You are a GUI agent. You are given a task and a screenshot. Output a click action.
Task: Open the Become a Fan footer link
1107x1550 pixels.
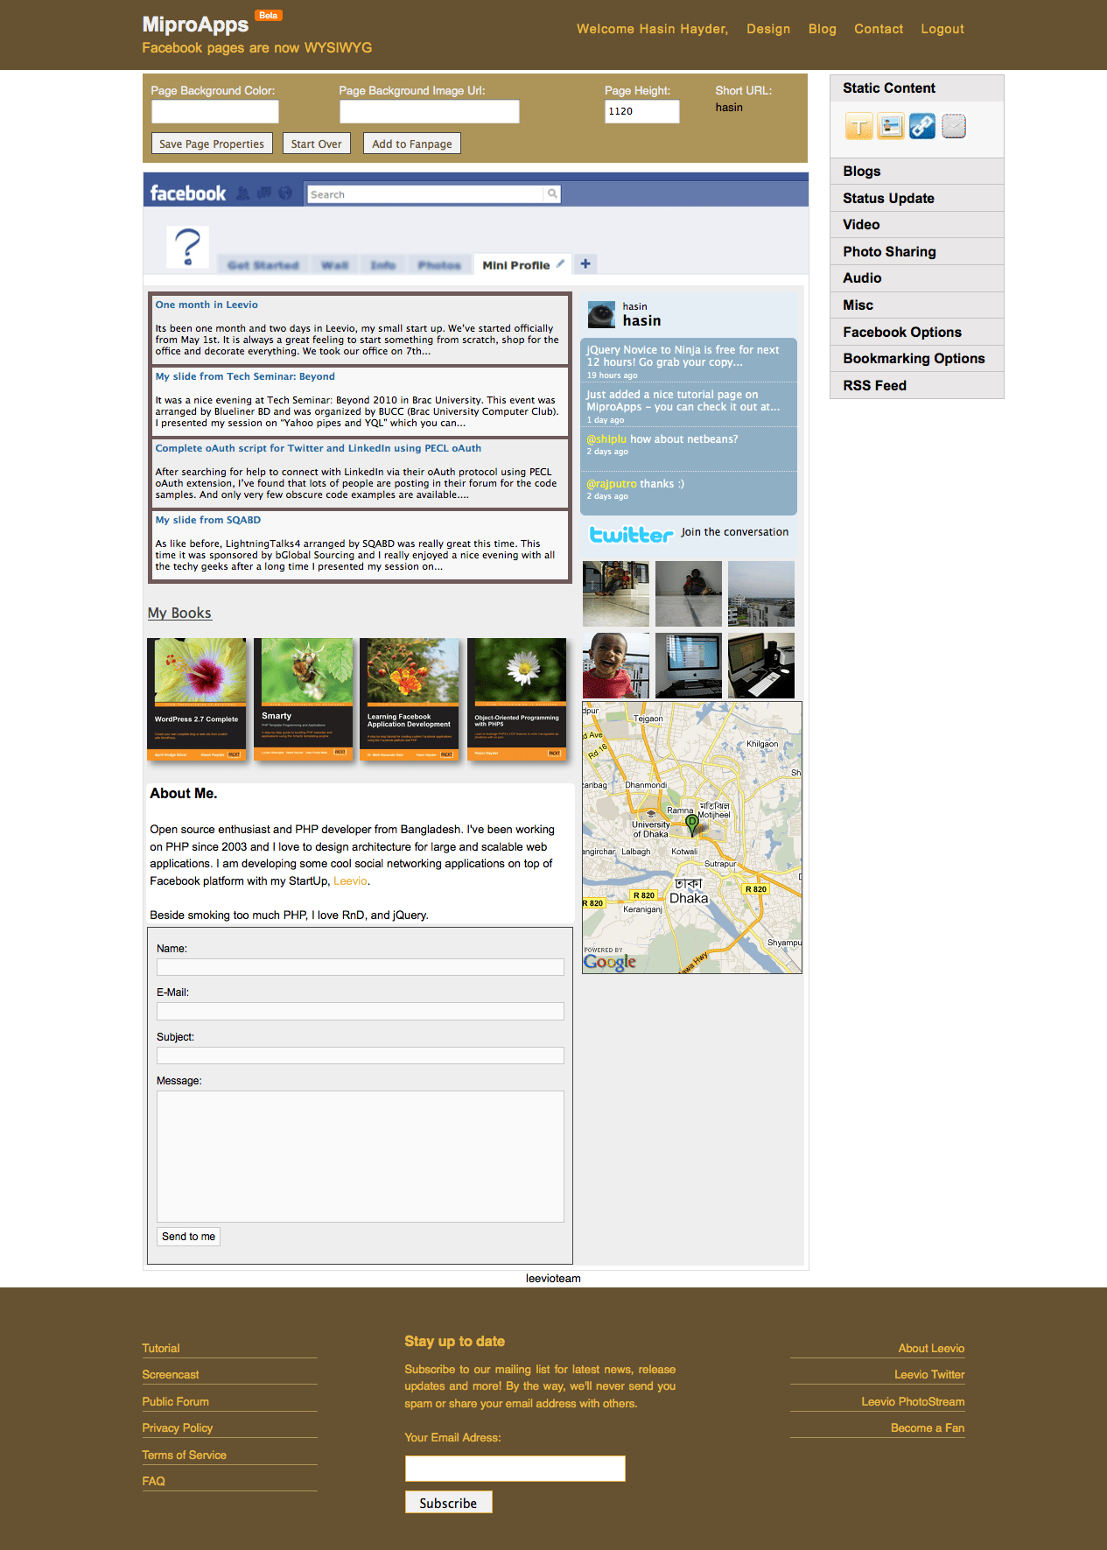tap(928, 1428)
